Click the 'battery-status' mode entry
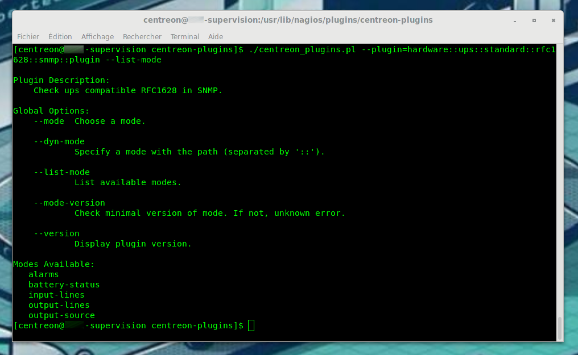The height and width of the screenshot is (355, 578). 64,285
